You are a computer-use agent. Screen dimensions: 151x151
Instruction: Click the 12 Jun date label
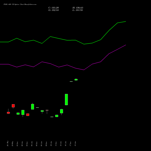(61, 144)
